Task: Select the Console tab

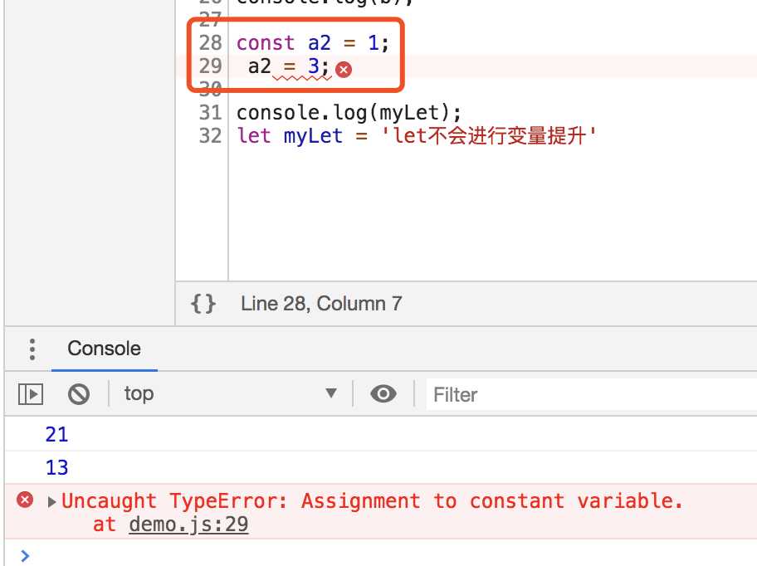Action: (x=104, y=349)
